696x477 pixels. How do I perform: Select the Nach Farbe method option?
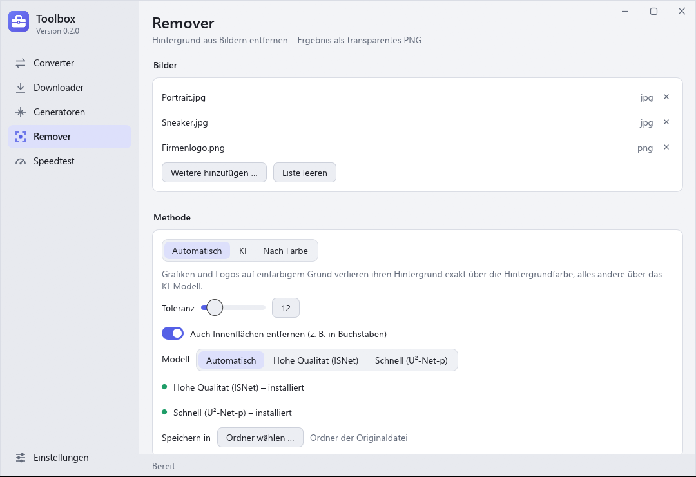(x=285, y=251)
